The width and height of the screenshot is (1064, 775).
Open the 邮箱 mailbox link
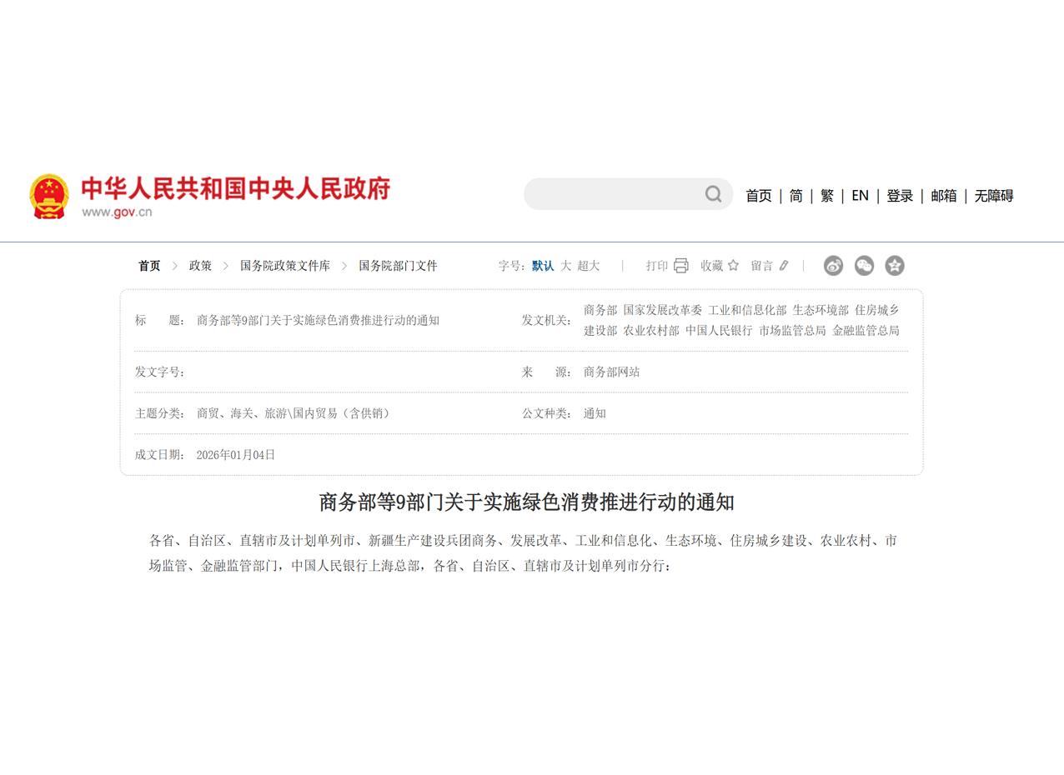point(944,196)
